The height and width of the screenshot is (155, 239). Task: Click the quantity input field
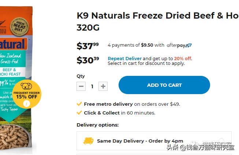(x=92, y=86)
